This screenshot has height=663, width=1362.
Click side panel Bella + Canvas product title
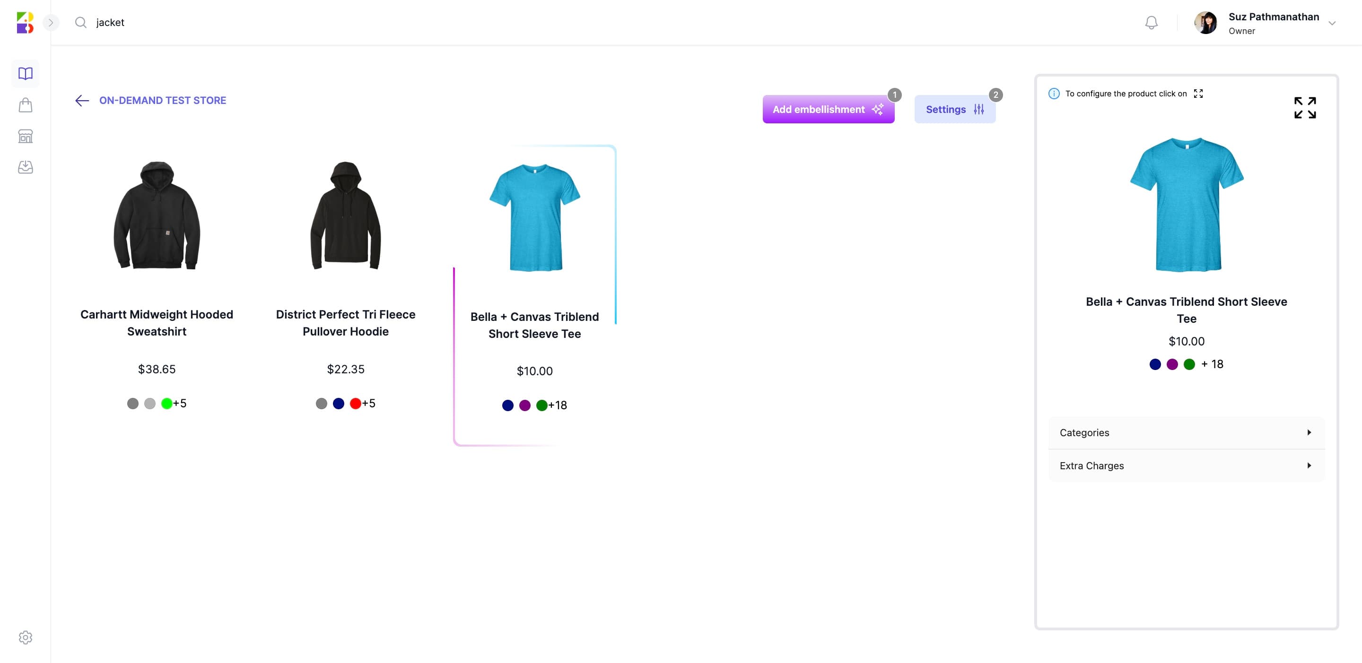point(1187,310)
